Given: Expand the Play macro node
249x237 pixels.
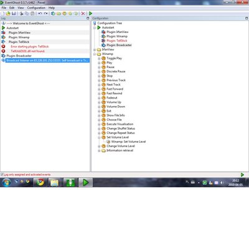Looking at the screenshot, I should [99, 62].
